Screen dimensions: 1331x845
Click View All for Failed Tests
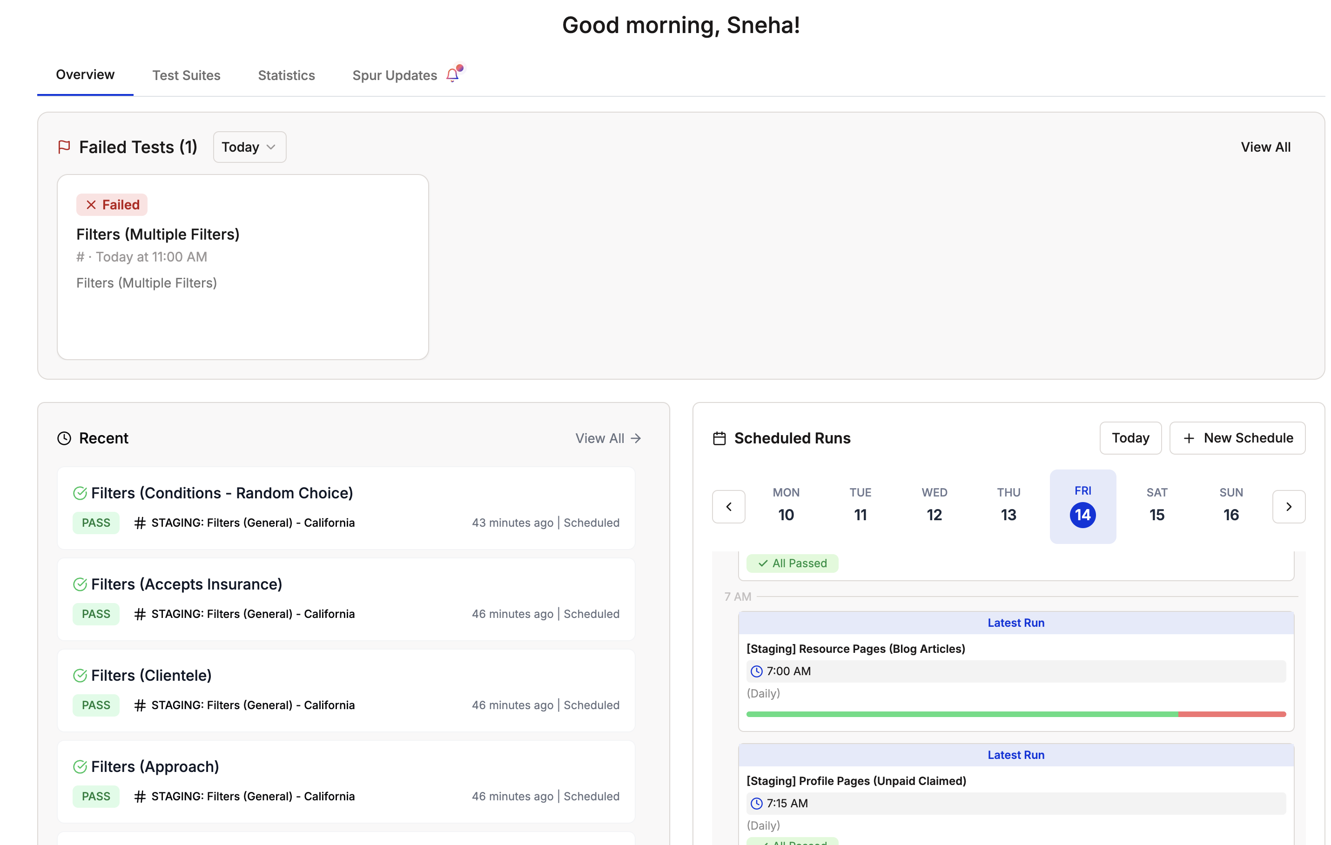coord(1266,147)
